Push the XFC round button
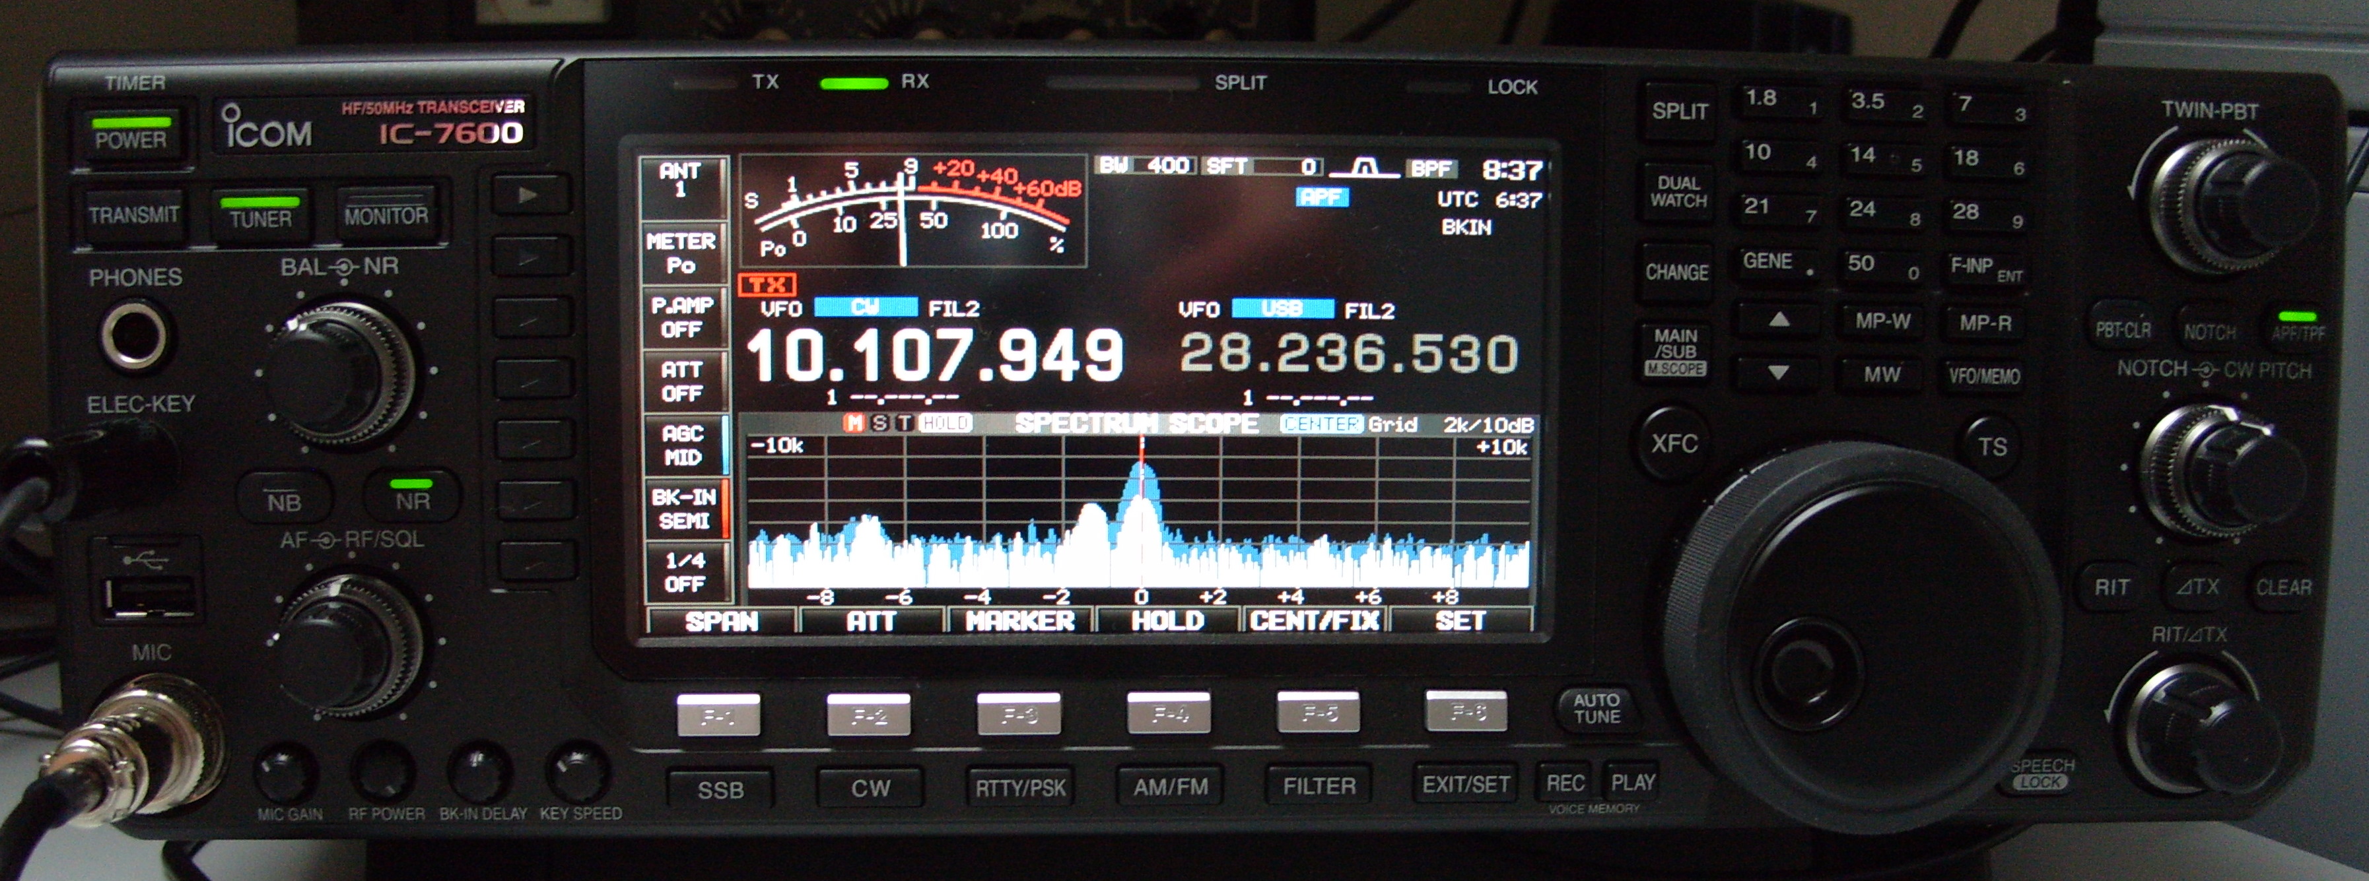This screenshot has width=2369, height=881. pos(1674,444)
